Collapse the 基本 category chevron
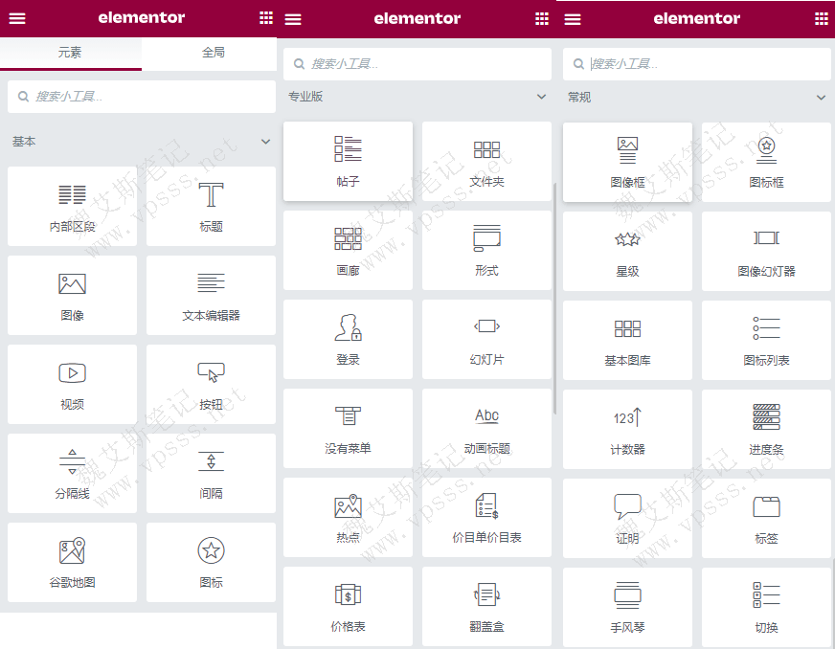The height and width of the screenshot is (649, 835). click(266, 142)
